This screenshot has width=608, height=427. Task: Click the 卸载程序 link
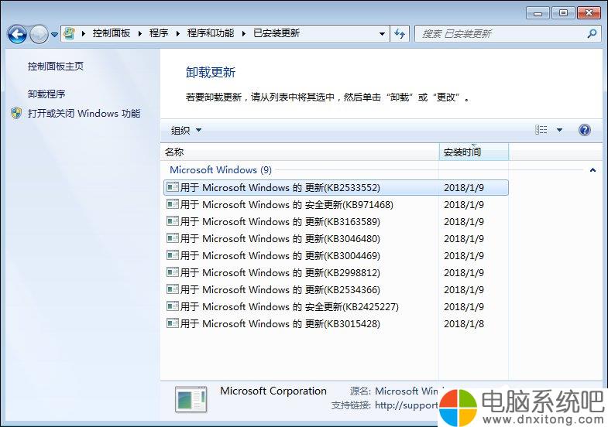click(46, 94)
